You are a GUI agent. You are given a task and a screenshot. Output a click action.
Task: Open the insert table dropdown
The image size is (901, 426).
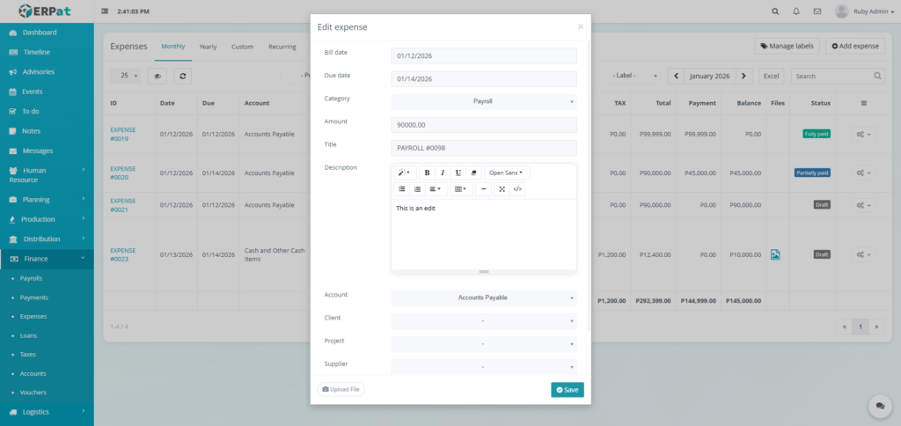[x=461, y=189]
